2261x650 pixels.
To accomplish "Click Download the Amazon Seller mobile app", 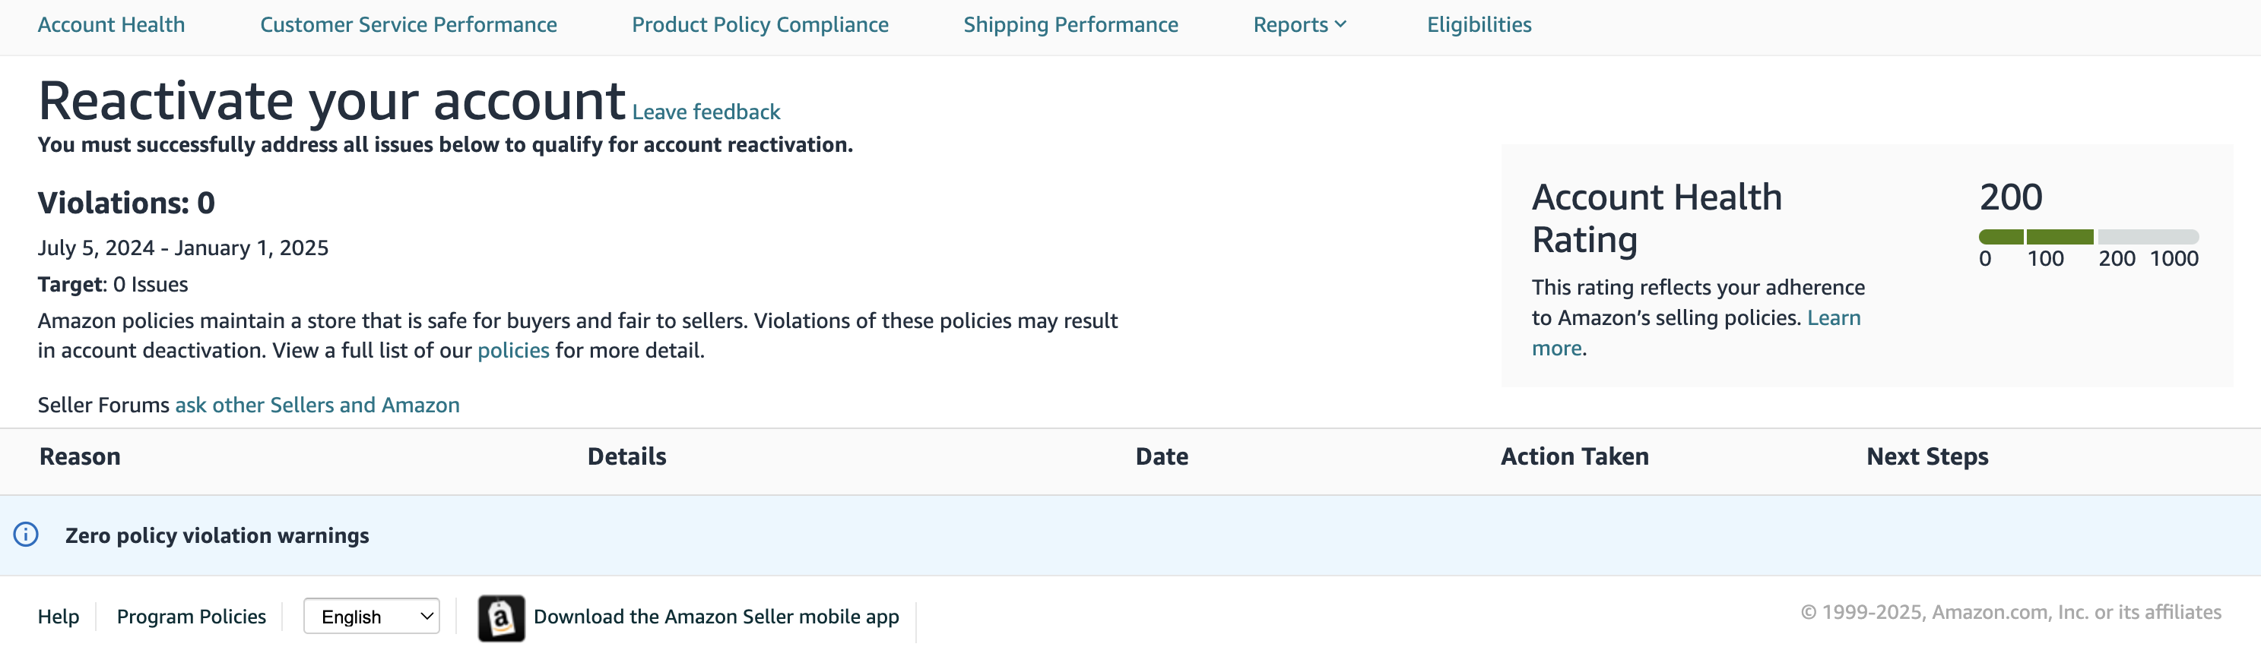I will tap(716, 617).
